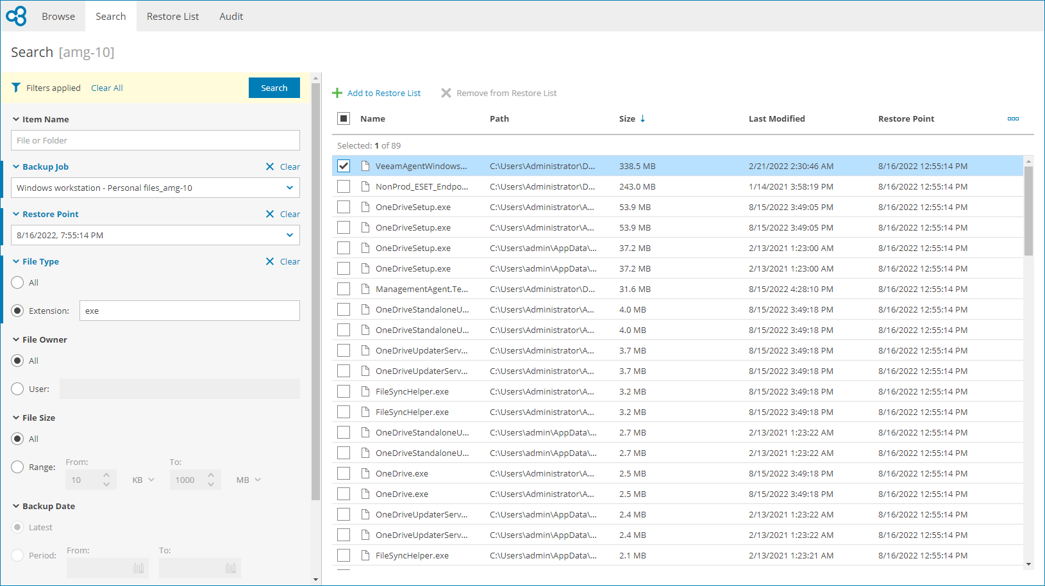Click the Veeam logo icon
Screen dimensions: 1045x586
pyautogui.click(x=16, y=15)
